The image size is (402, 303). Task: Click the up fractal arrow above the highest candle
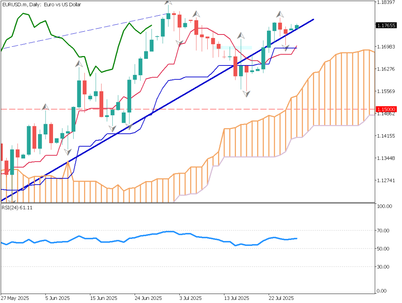pos(168,2)
